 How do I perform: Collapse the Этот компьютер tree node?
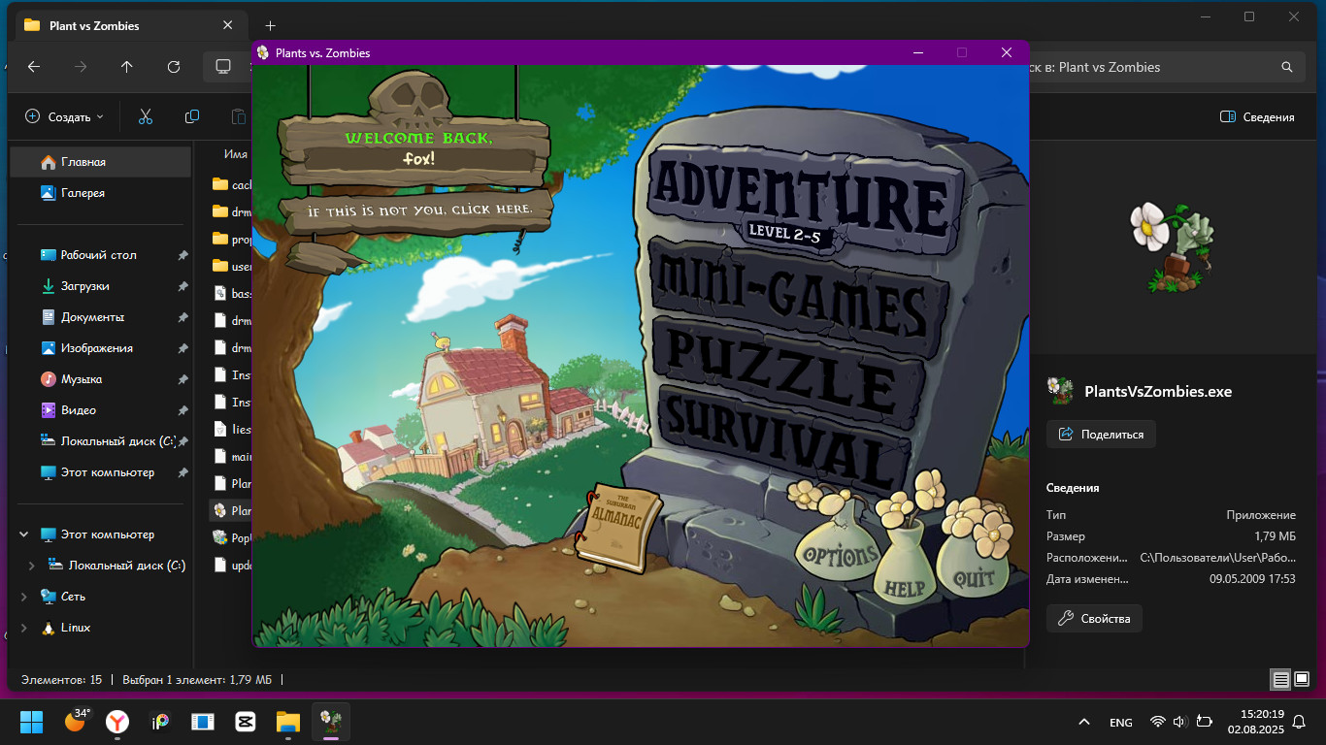pos(24,534)
